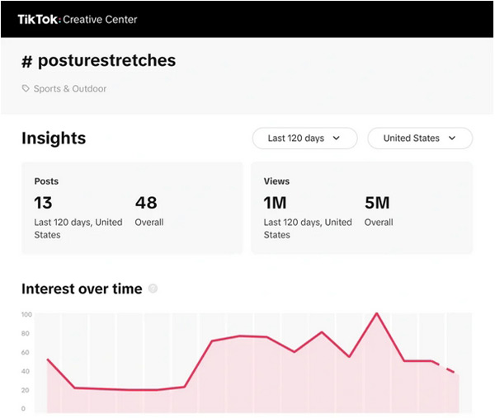Select the Posts card label
The image size is (495, 418).
point(46,181)
